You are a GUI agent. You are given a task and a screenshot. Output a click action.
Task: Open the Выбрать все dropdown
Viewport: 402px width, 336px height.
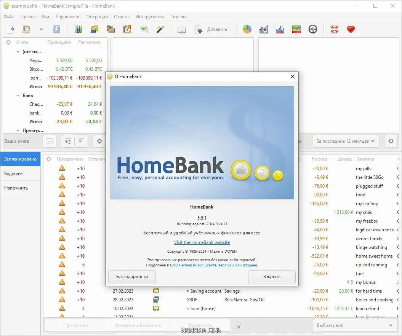tap(355, 325)
